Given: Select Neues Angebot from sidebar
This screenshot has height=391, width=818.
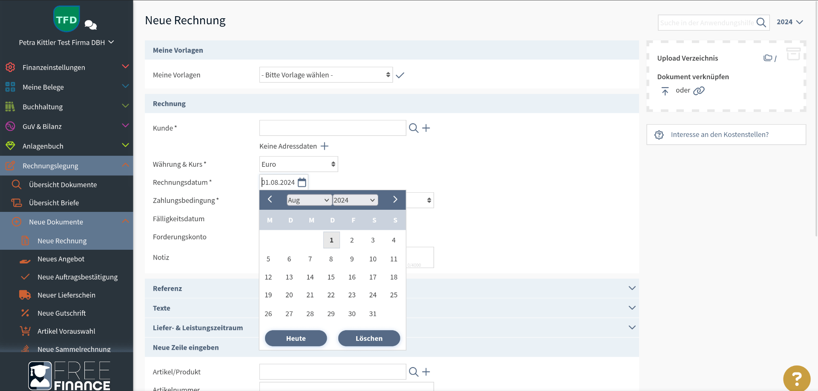Looking at the screenshot, I should pyautogui.click(x=61, y=259).
